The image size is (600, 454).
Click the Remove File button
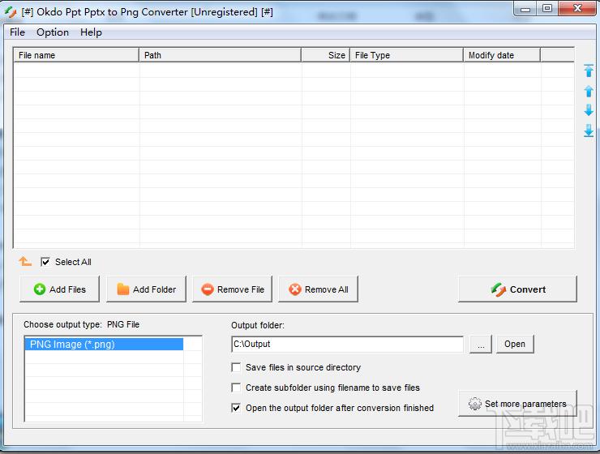tap(232, 289)
